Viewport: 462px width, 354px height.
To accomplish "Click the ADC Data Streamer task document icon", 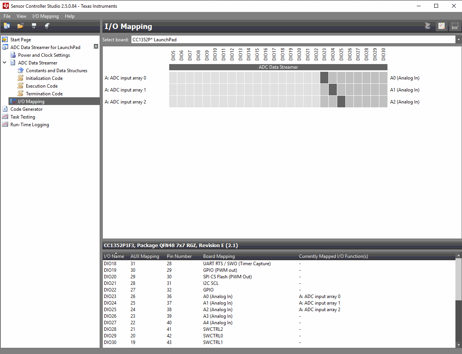I will (x=13, y=63).
